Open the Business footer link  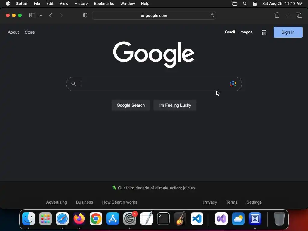pos(85,202)
